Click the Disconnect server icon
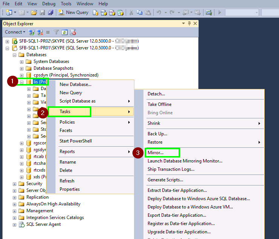279x239 pixels. coord(40,32)
